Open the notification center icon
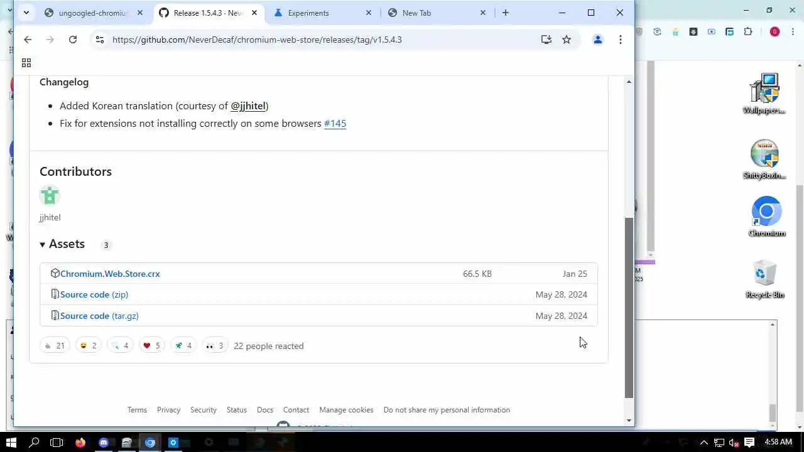Viewport: 804px width, 452px height. [749, 443]
